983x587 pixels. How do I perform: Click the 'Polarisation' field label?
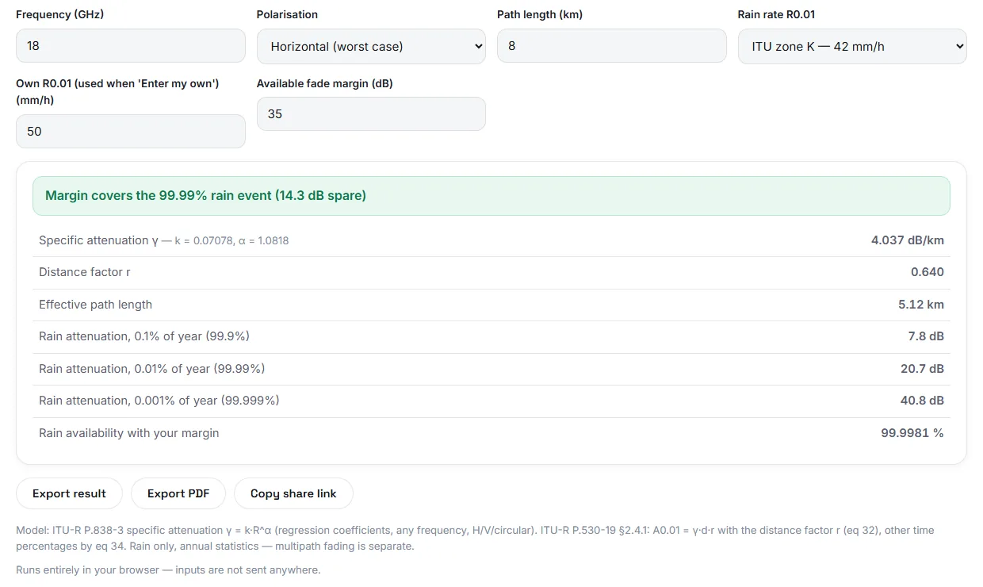pyautogui.click(x=287, y=14)
